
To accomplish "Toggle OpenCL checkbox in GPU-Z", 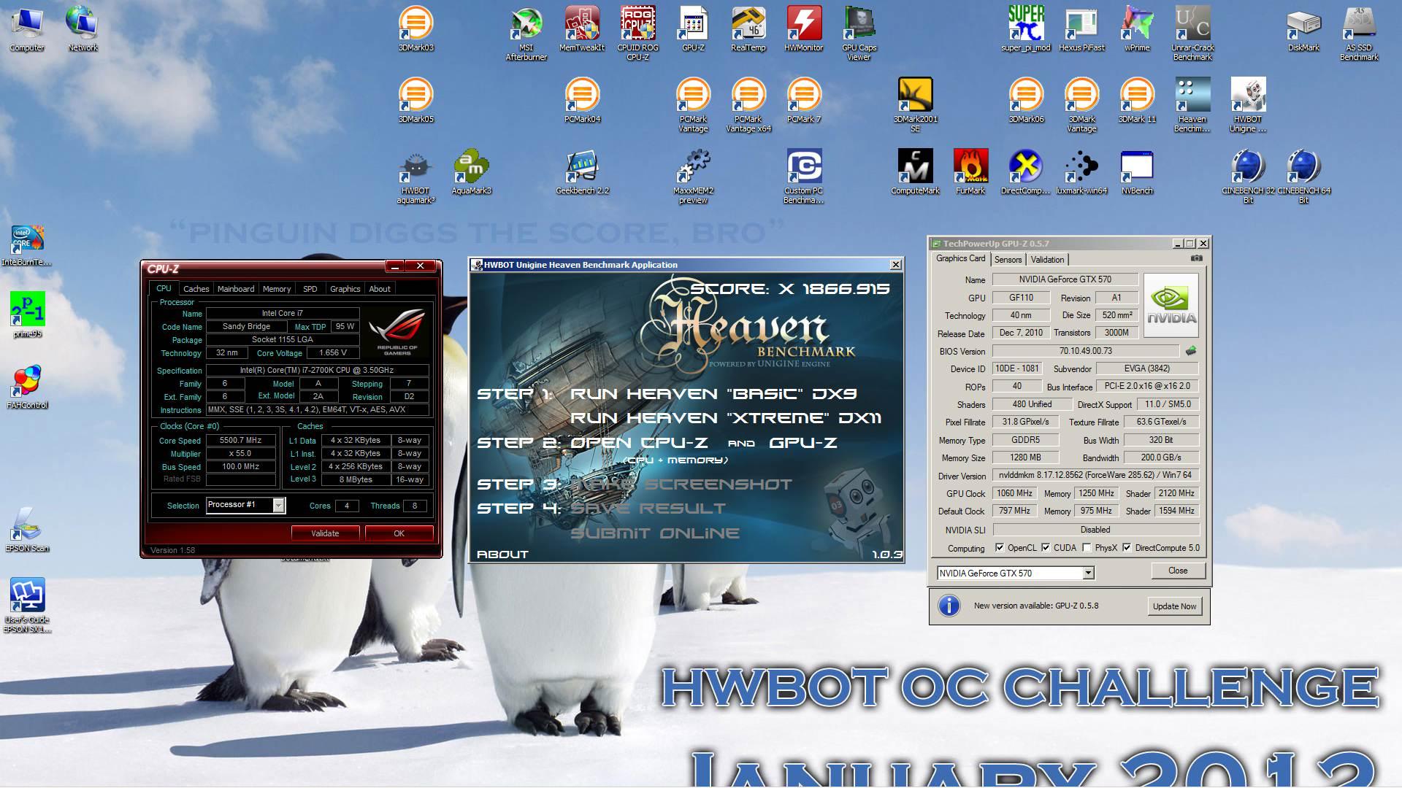I will pos(999,548).
